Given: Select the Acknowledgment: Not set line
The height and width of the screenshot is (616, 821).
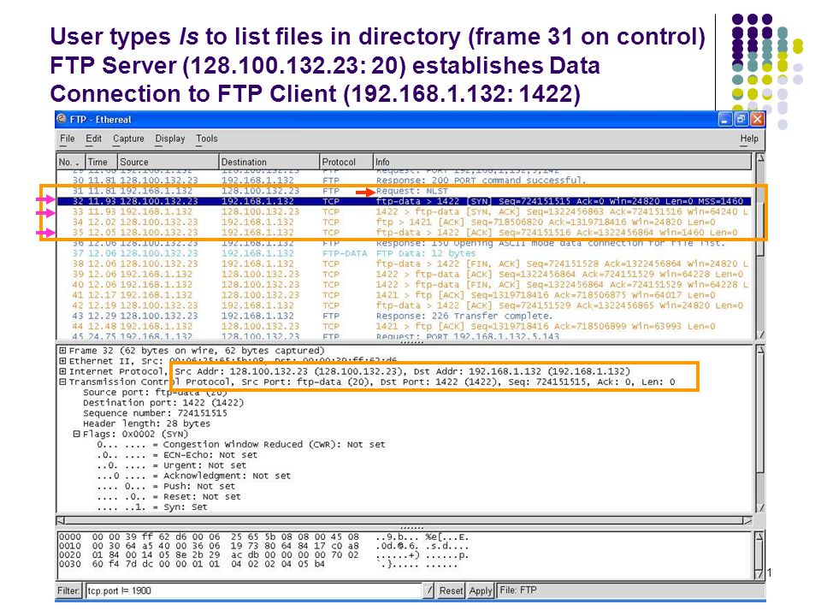Looking at the screenshot, I should [x=194, y=476].
